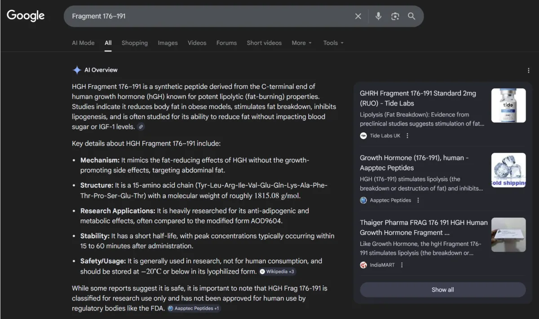Open Google Lens image search
Viewport: 539px width, 319px height.
point(395,16)
